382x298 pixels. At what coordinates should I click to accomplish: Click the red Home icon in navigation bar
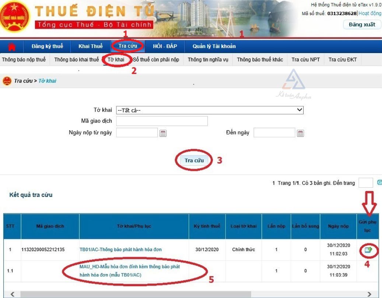click(12, 46)
